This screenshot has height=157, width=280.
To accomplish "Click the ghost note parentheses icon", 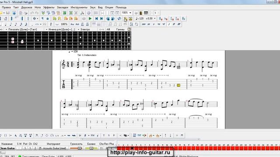I will tap(5, 136).
